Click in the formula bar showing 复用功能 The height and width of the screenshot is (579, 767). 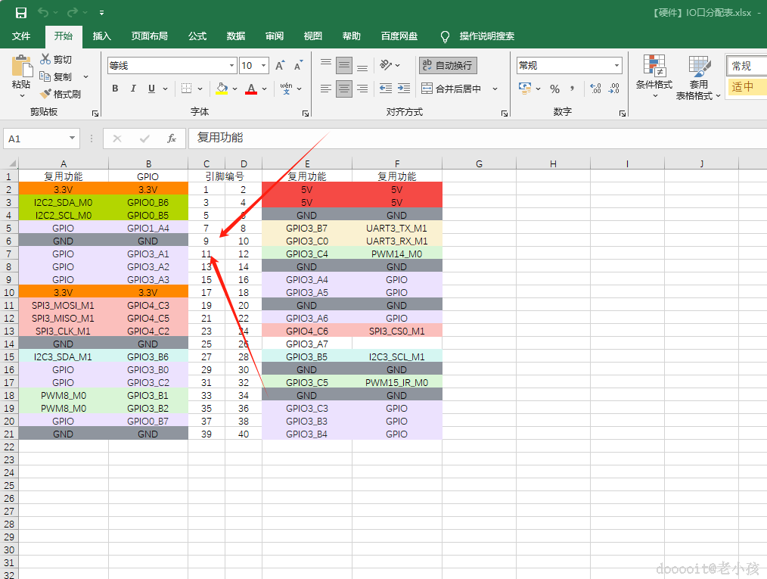[477, 139]
